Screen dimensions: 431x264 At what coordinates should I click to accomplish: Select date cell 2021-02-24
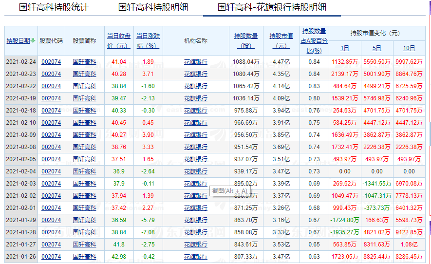(21, 62)
